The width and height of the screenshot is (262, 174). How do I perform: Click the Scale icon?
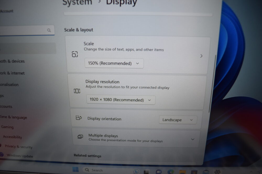click(75, 54)
